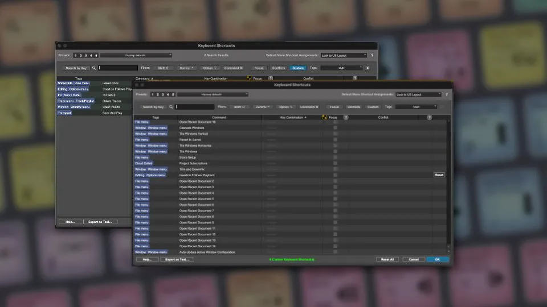The width and height of the screenshot is (547, 307).
Task: Click the question mark at top right of back window
Action: (x=372, y=55)
